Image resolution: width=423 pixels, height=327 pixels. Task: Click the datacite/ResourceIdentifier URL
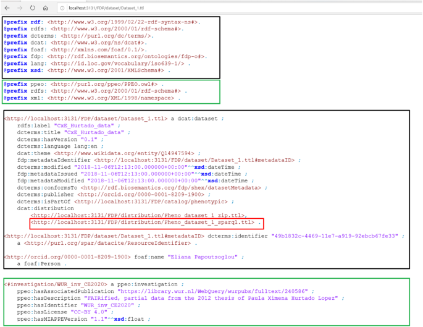[x=107, y=243]
